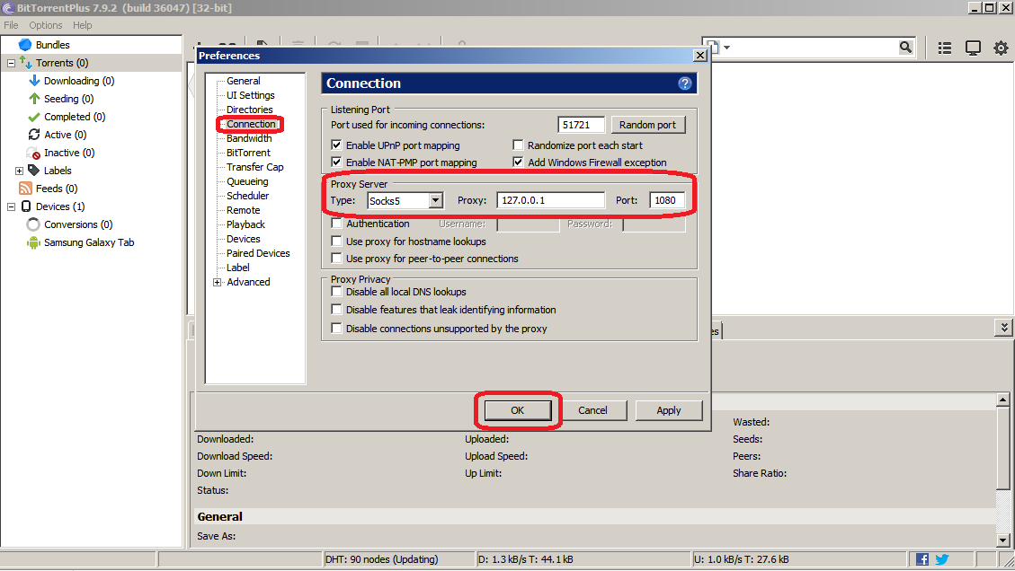Click the Facebook icon in the status bar

[x=924, y=558]
